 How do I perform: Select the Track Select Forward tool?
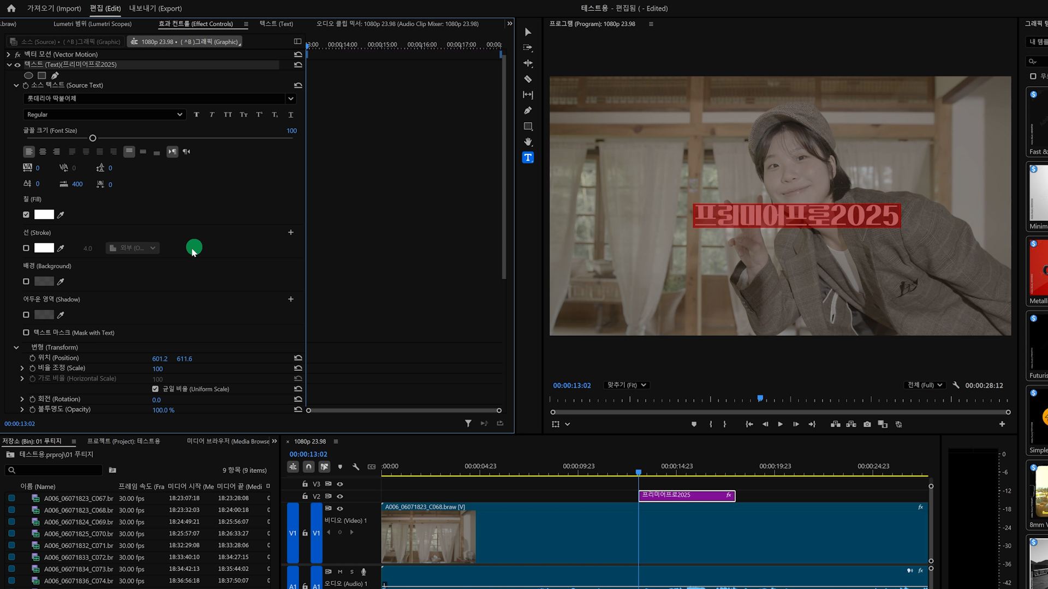pos(528,48)
